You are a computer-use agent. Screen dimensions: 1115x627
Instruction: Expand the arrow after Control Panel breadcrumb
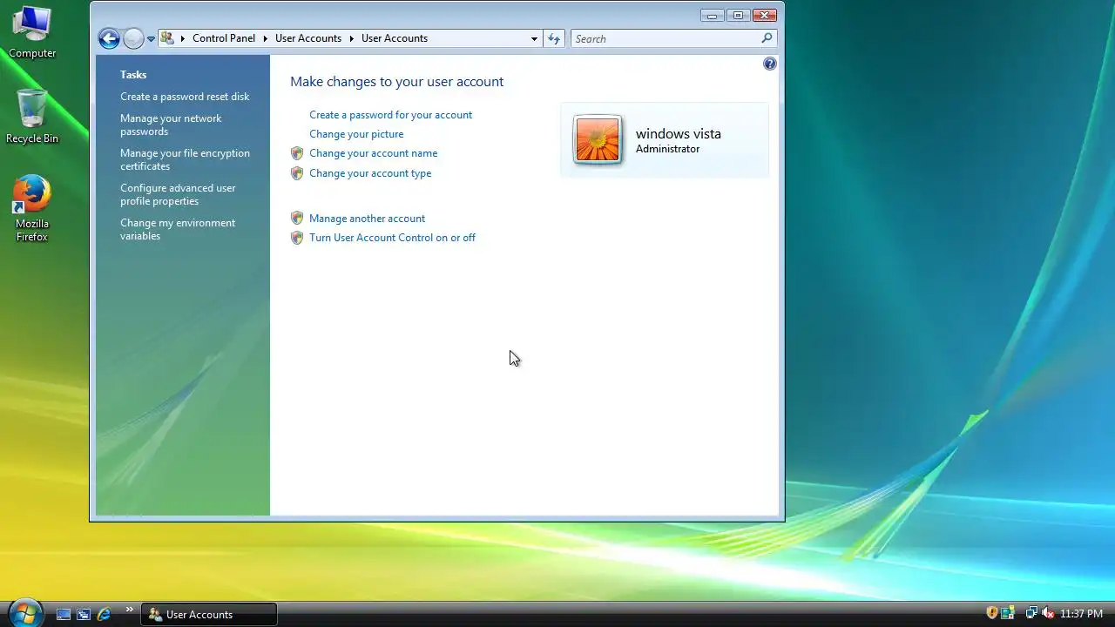(265, 38)
